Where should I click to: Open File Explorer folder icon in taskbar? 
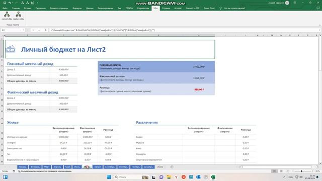pos(169,177)
